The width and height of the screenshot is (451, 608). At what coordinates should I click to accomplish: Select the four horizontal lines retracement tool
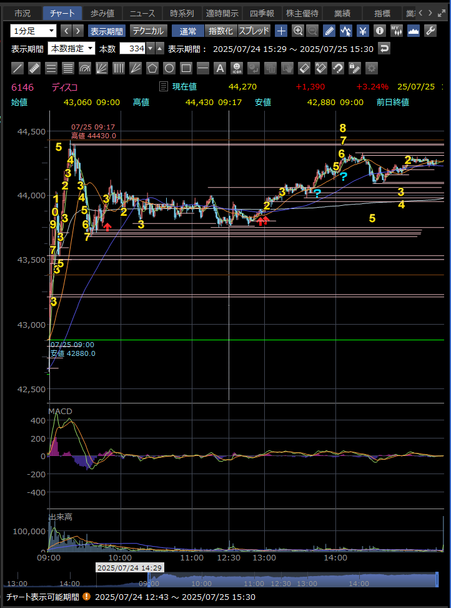pyautogui.click(x=68, y=69)
